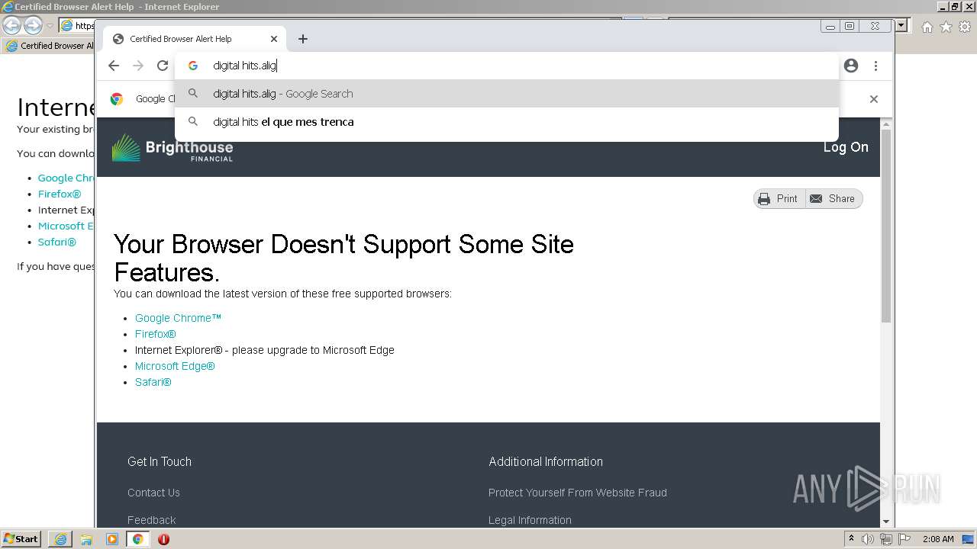
Task: Click Firefox® link in Internet Explorer page
Action: pyautogui.click(x=60, y=194)
